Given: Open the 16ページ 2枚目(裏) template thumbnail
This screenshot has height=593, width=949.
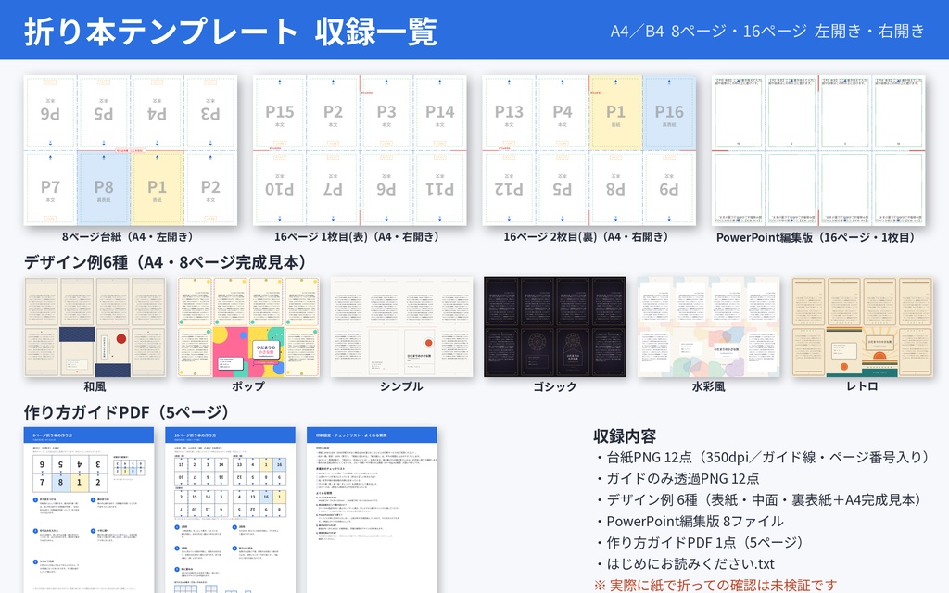Looking at the screenshot, I should click(588, 150).
